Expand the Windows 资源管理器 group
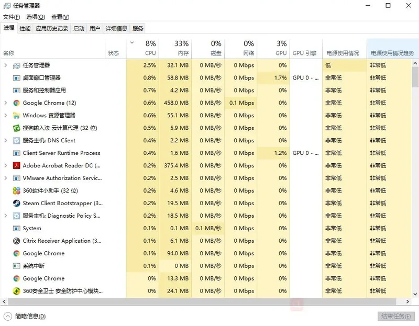This screenshot has width=419, height=326. pos(5,115)
